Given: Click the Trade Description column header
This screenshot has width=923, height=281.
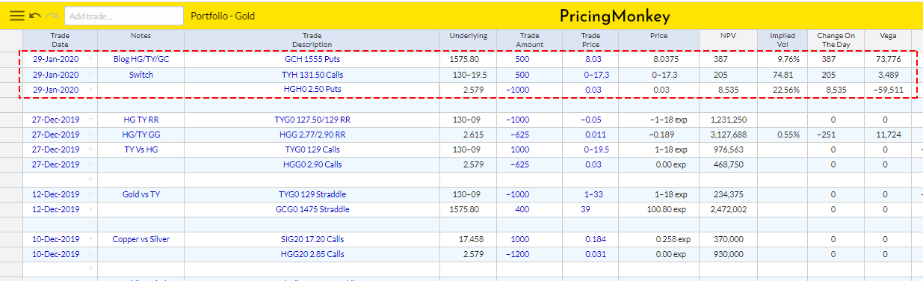Looking at the screenshot, I should pyautogui.click(x=312, y=40).
